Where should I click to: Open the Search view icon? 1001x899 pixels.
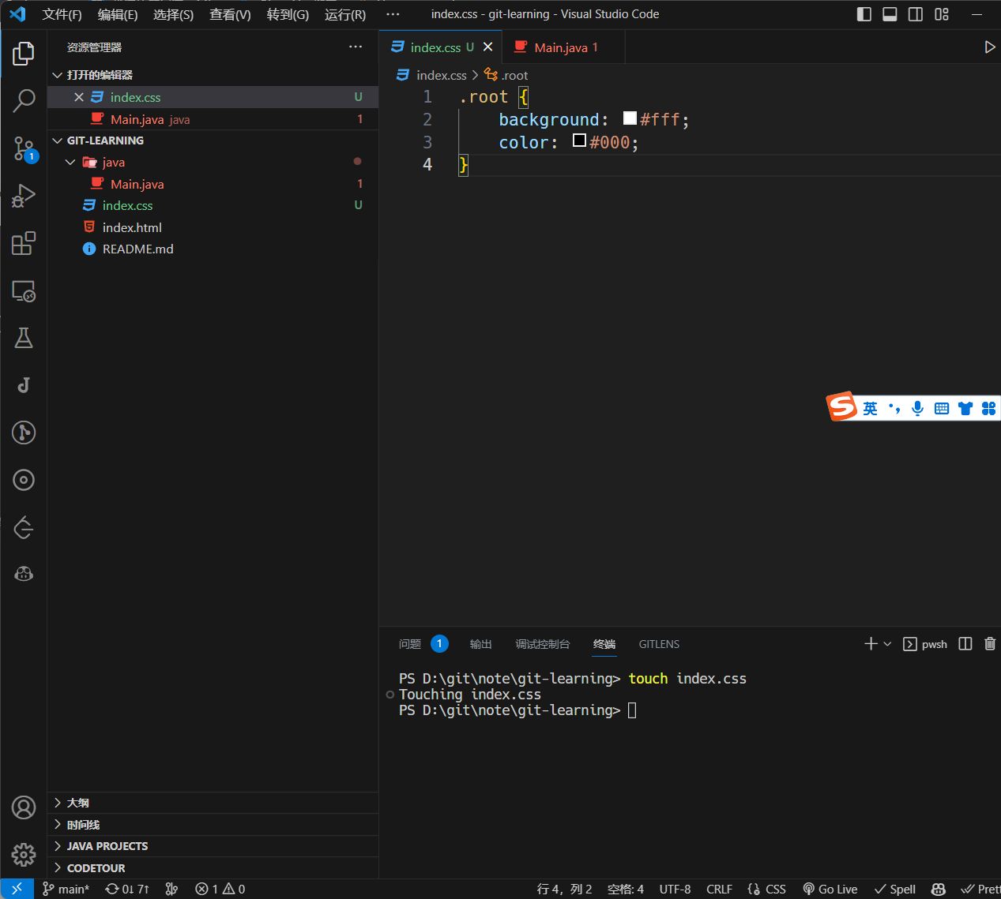click(x=24, y=100)
